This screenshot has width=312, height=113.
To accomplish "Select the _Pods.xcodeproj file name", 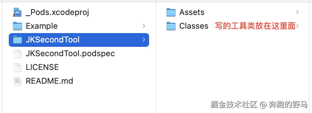I will [x=57, y=12].
